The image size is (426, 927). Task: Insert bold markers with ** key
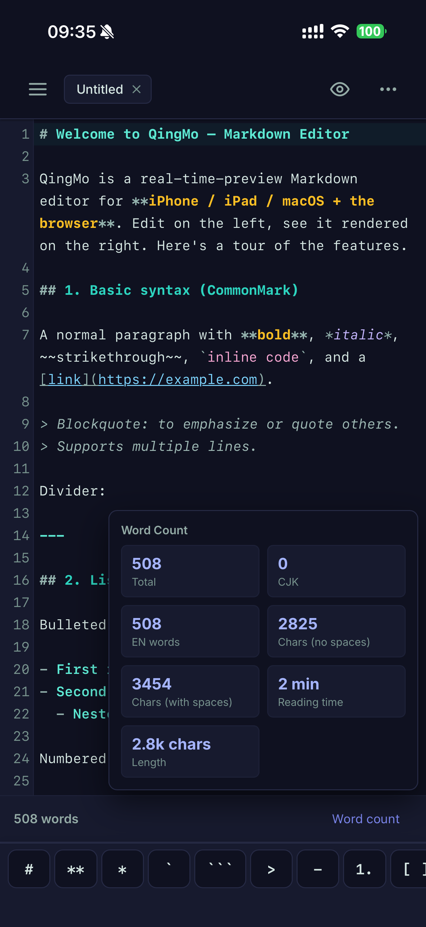pos(76,869)
